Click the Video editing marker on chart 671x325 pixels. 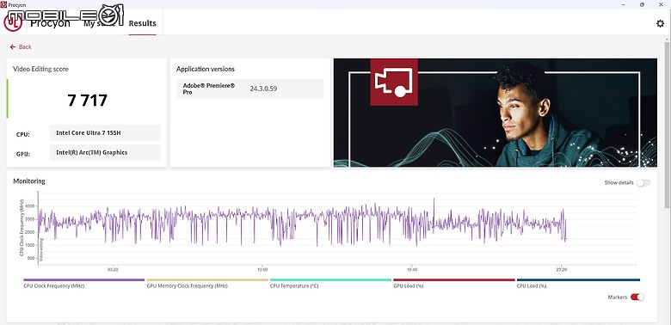coord(41,249)
